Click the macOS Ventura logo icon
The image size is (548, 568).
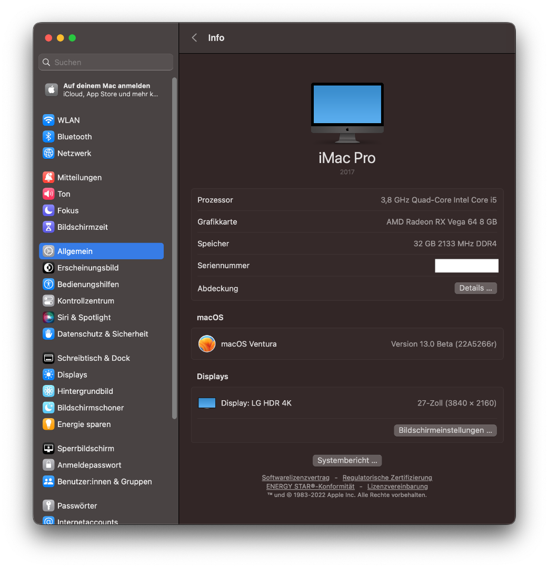207,344
